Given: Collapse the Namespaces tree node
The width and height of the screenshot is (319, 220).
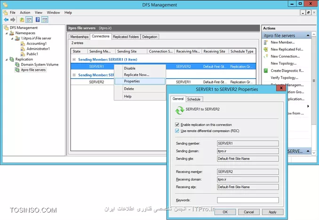Looking at the screenshot, I should pos(7,33).
